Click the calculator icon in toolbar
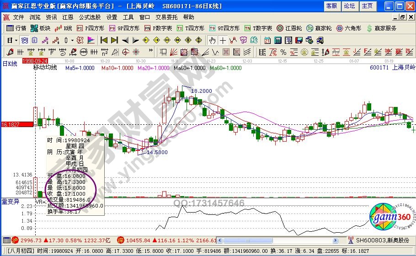 pos(277,40)
